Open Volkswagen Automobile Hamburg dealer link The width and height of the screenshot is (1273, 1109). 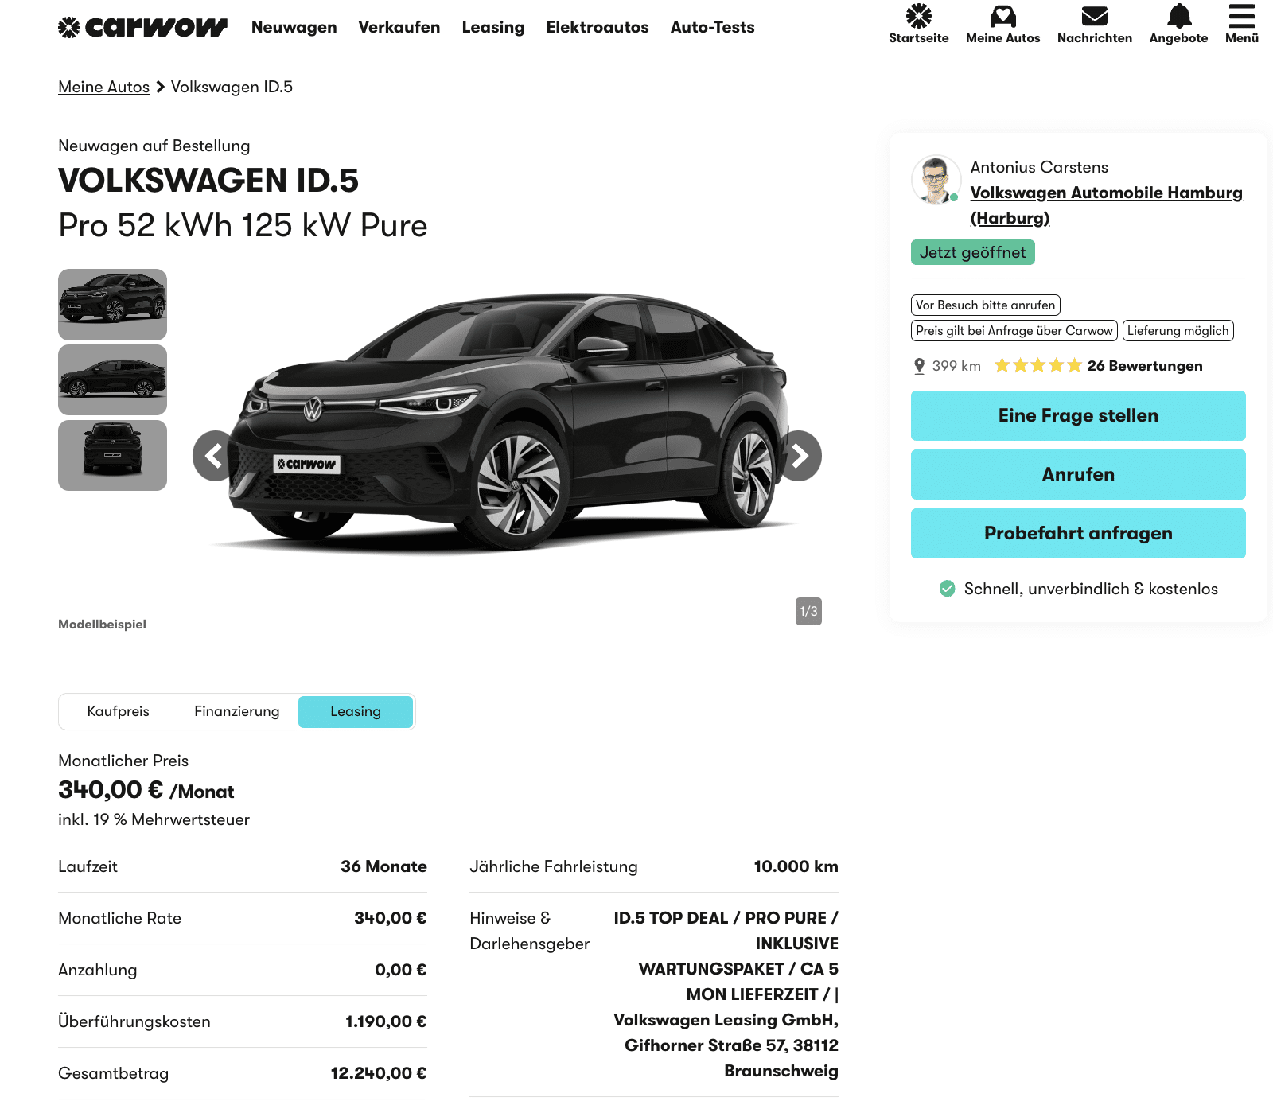click(1106, 205)
